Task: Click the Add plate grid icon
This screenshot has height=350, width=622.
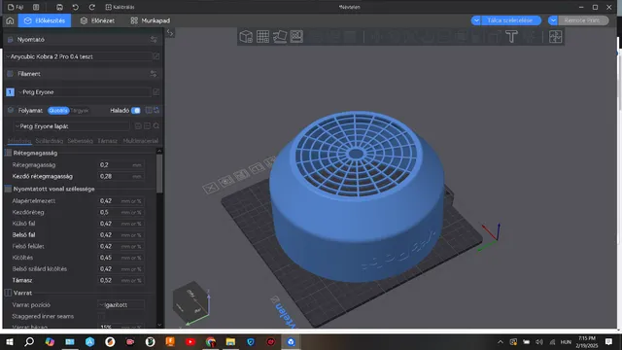Action: click(262, 37)
